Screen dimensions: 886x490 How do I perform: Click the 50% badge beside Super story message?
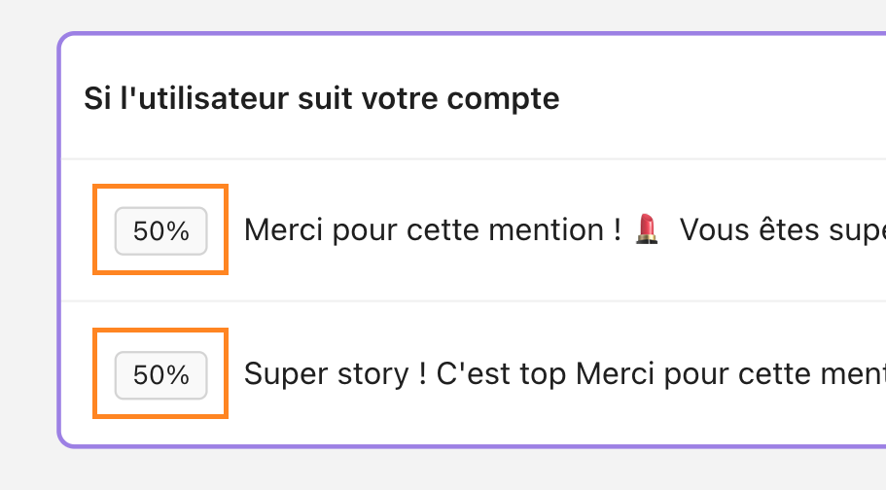tap(160, 374)
